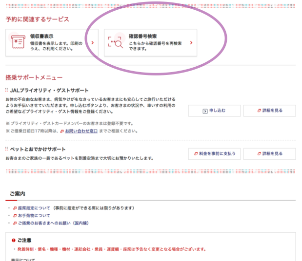Open the 確認番号検索 card
The image size is (302, 261).
(150, 43)
